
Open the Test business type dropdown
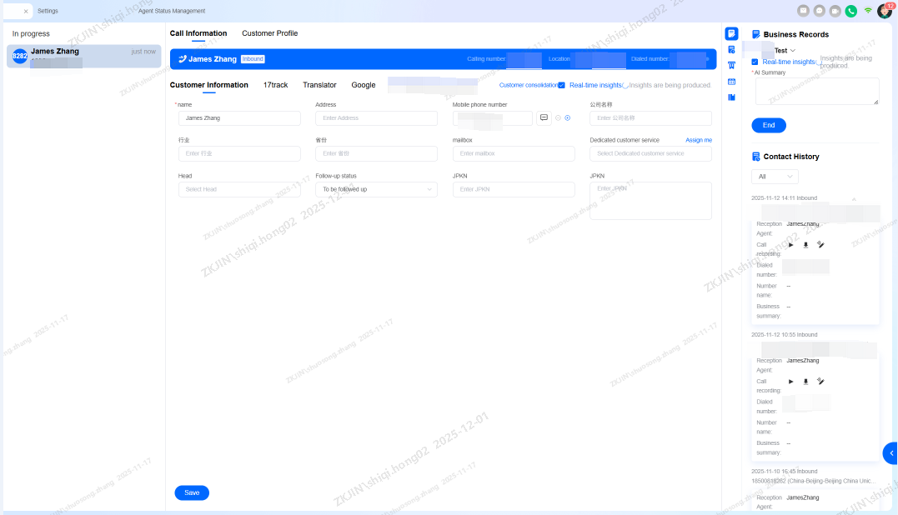pyautogui.click(x=785, y=51)
